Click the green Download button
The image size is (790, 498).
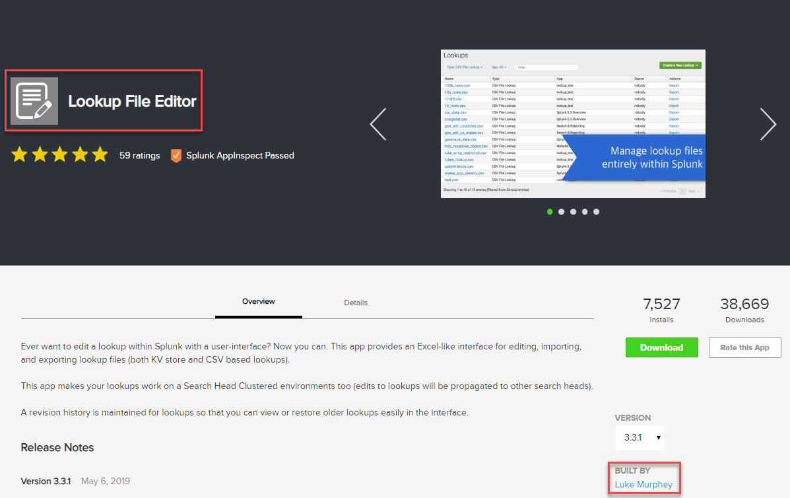coord(661,347)
